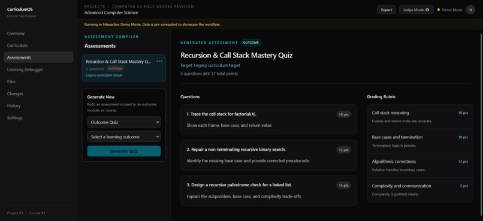
Task: Click the Generate Quiz button
Action: (x=124, y=151)
